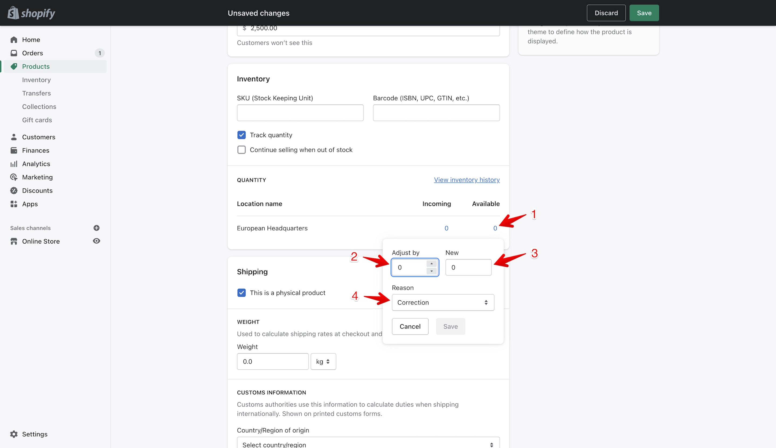Open Online Store in the sidebar
The width and height of the screenshot is (776, 448).
click(x=41, y=241)
